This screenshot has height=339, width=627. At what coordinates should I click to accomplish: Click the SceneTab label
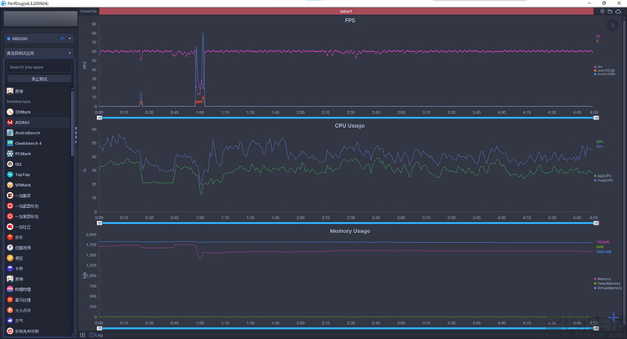point(89,11)
